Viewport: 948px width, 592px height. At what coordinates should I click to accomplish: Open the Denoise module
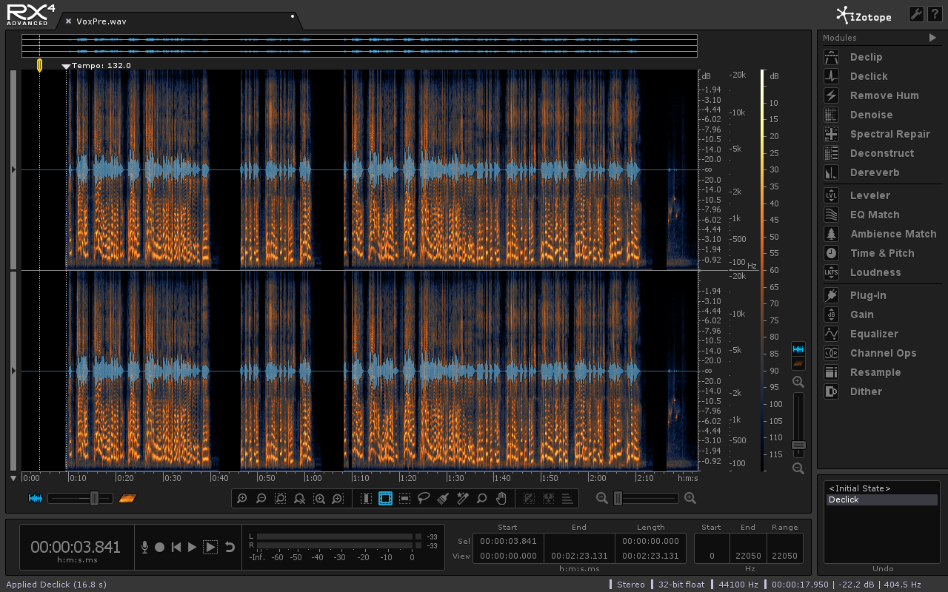[871, 115]
